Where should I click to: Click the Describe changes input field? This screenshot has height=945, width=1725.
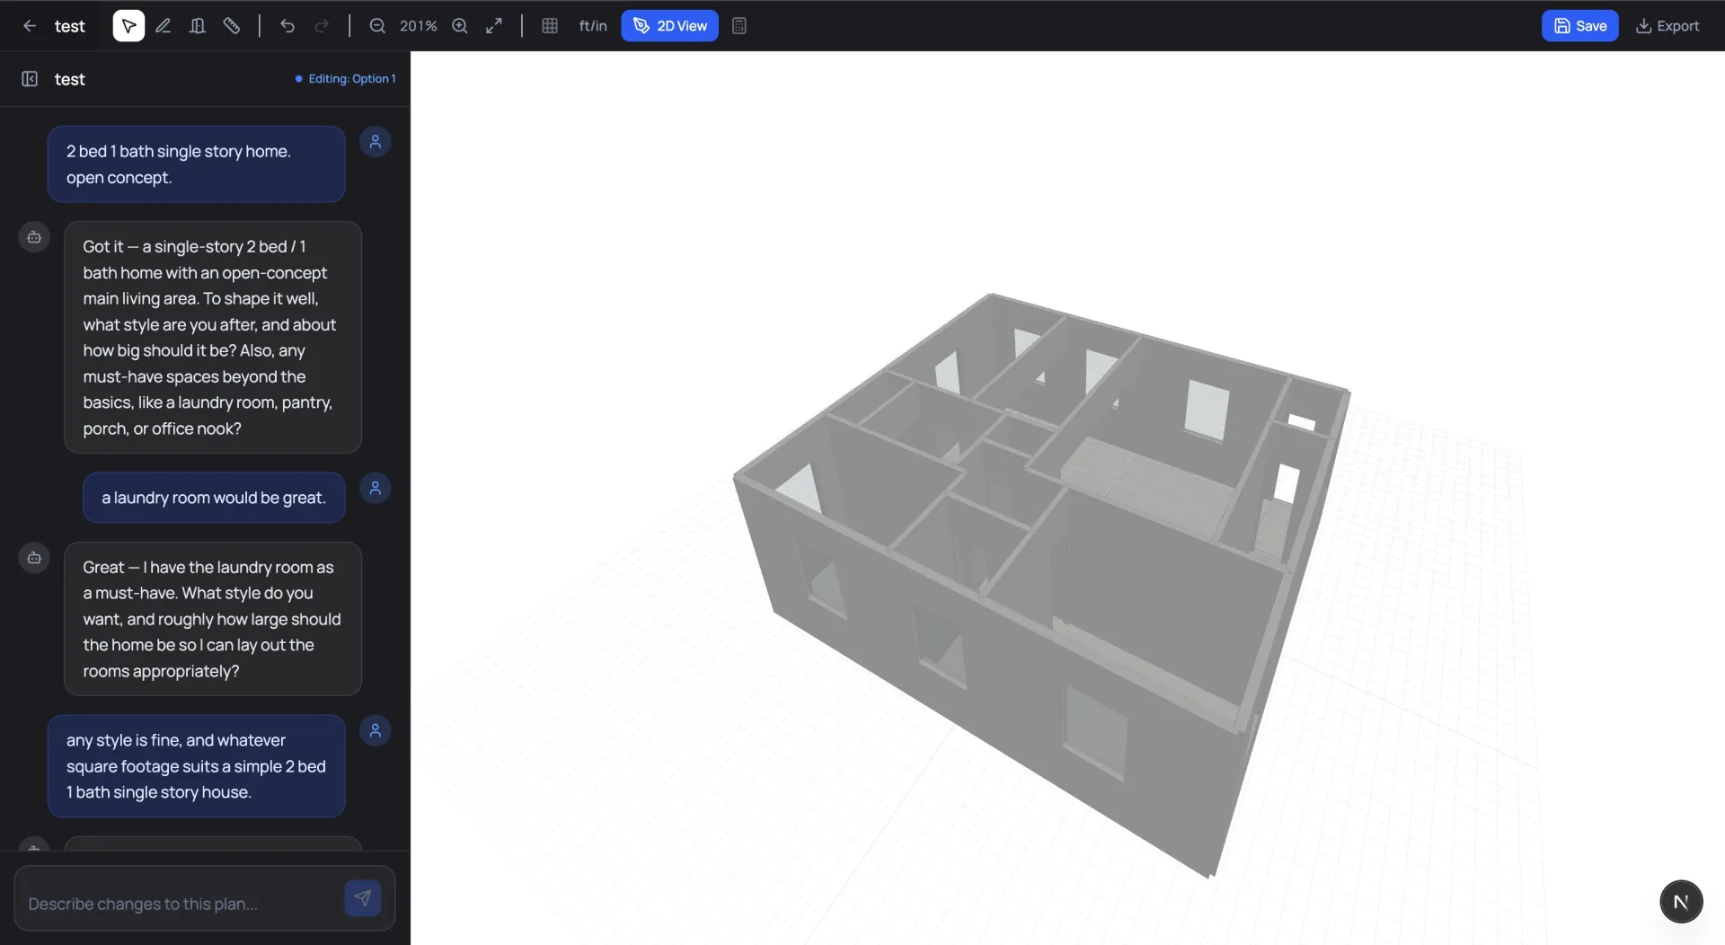coord(180,904)
